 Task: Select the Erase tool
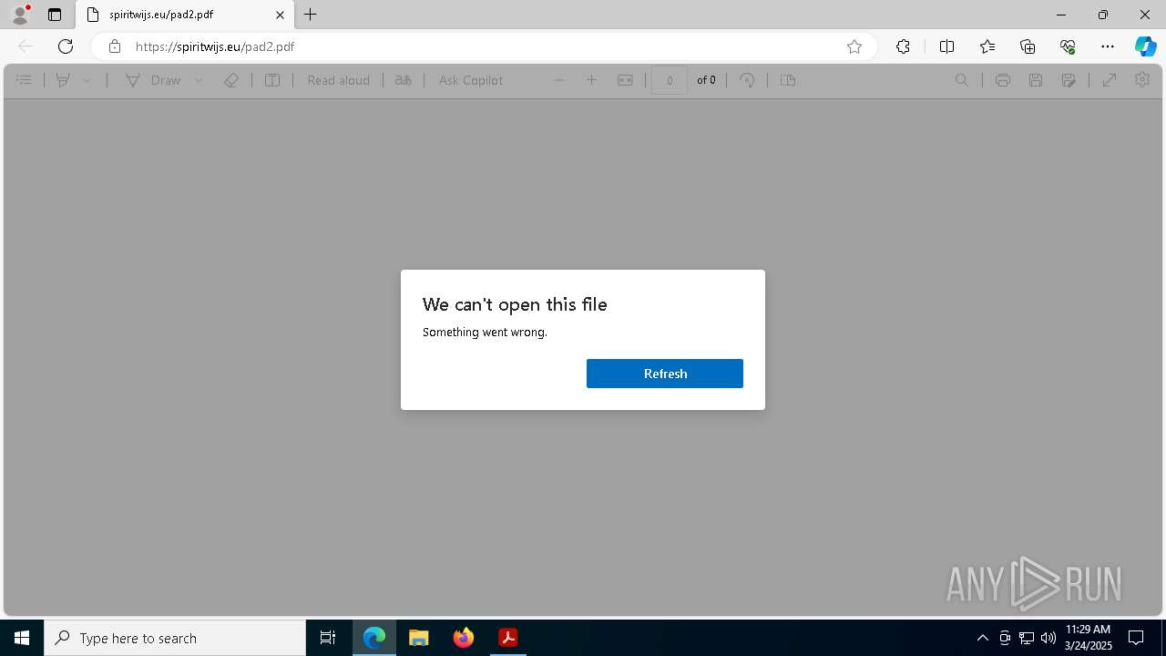tap(231, 80)
